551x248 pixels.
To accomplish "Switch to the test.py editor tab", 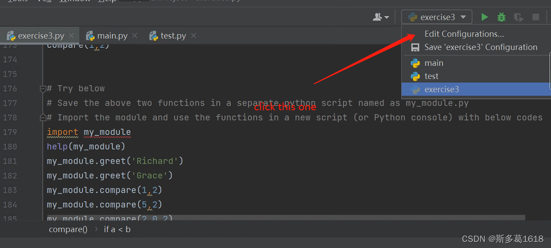I will (173, 35).
